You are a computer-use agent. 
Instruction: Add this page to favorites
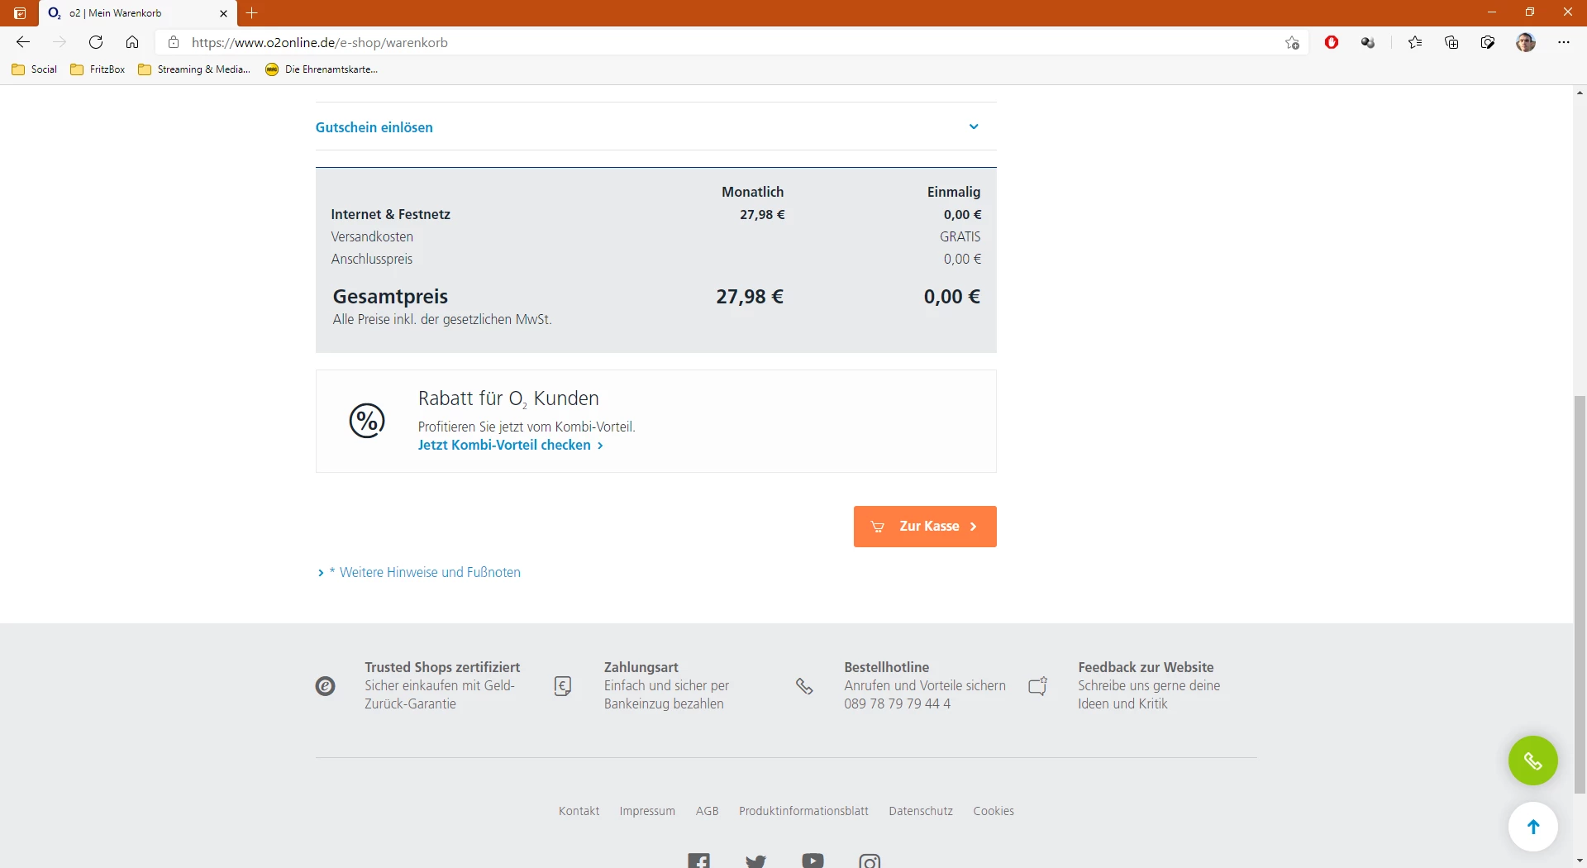(1292, 43)
